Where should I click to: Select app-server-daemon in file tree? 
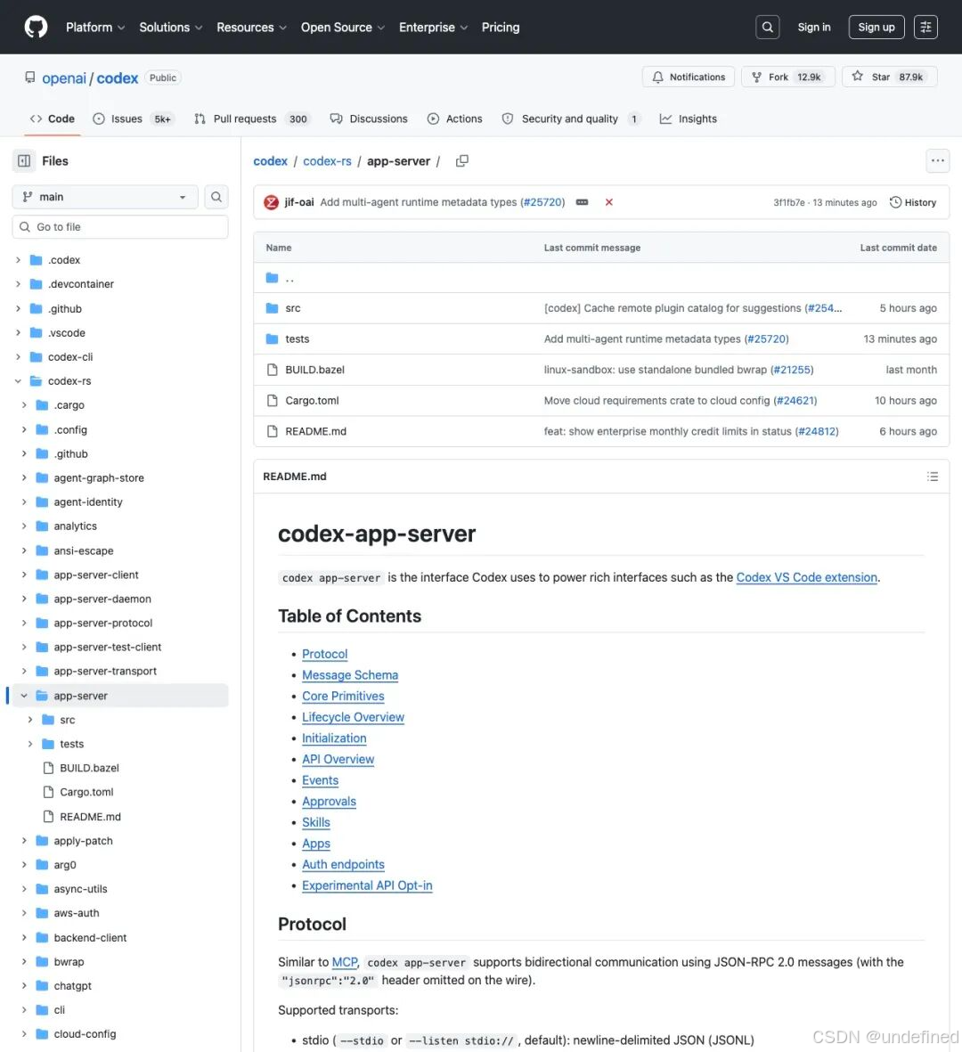(102, 599)
